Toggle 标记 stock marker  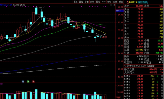(x=109, y=2)
